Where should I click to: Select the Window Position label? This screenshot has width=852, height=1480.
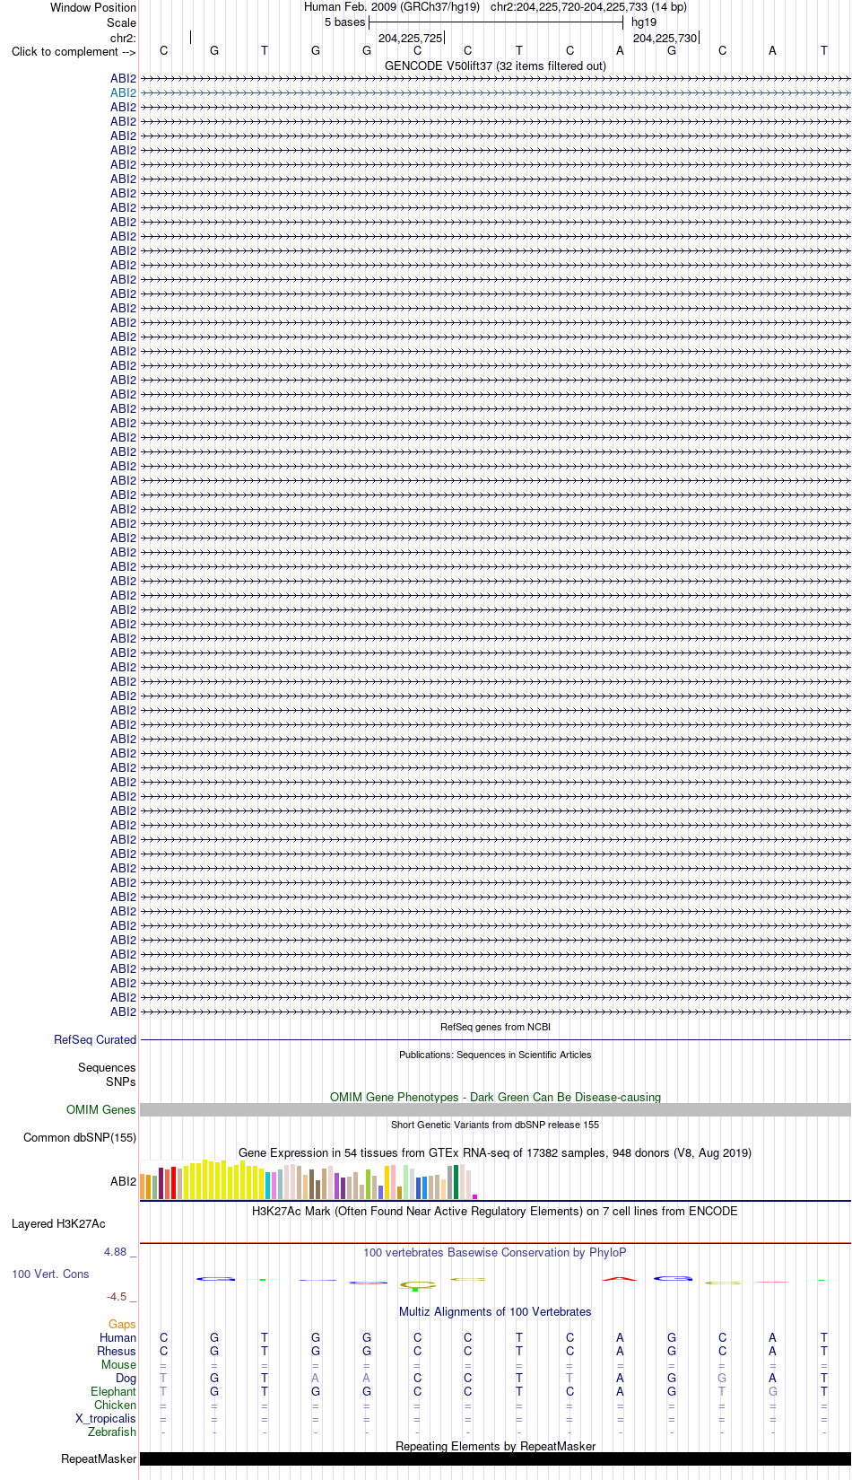click(93, 7)
